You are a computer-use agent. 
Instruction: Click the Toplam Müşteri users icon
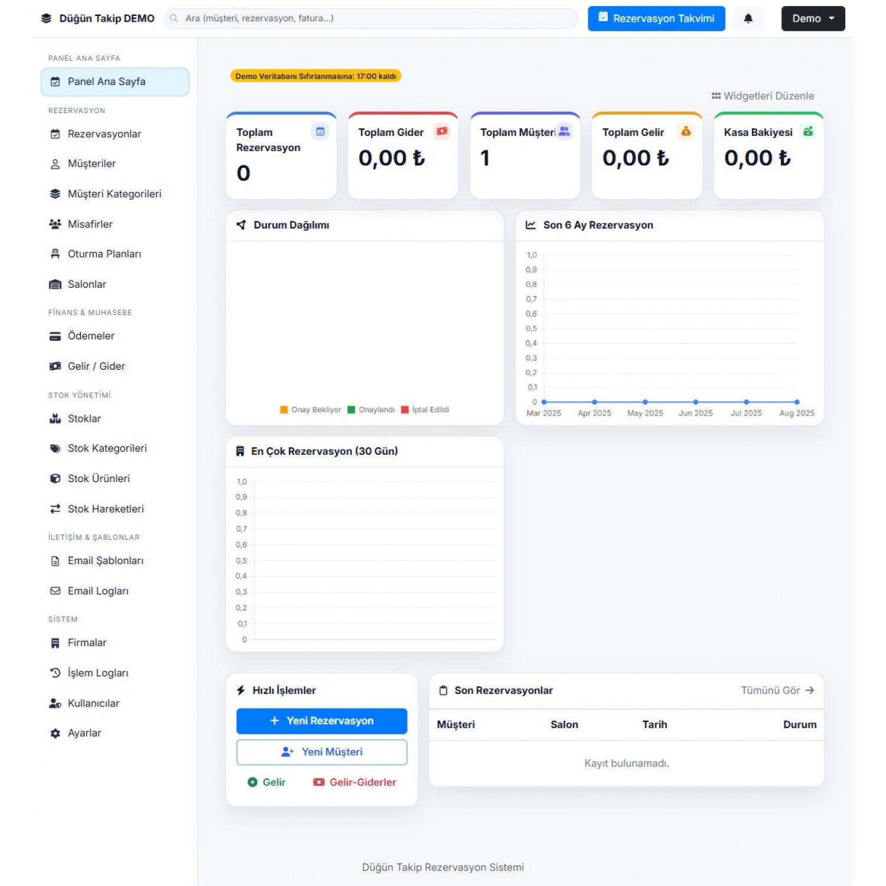564,131
